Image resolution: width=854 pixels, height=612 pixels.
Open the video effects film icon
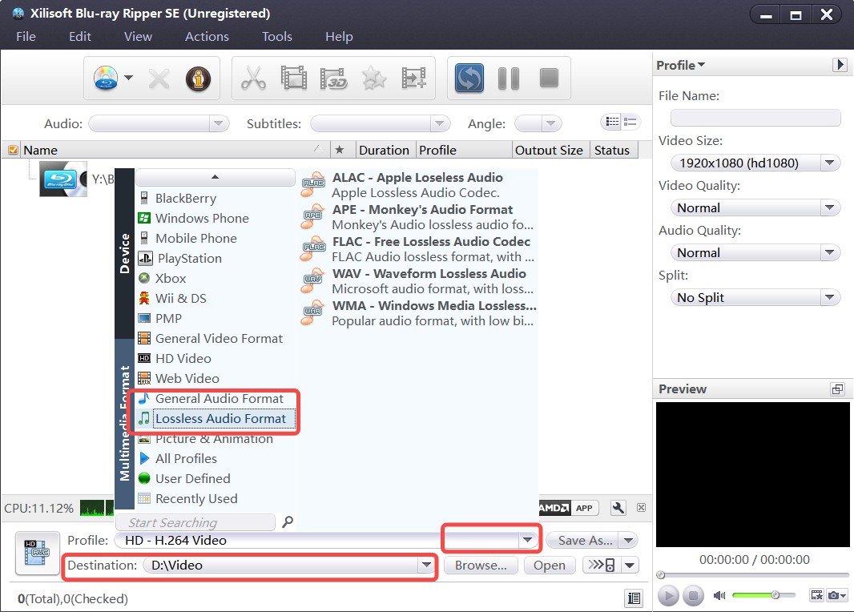[x=293, y=79]
